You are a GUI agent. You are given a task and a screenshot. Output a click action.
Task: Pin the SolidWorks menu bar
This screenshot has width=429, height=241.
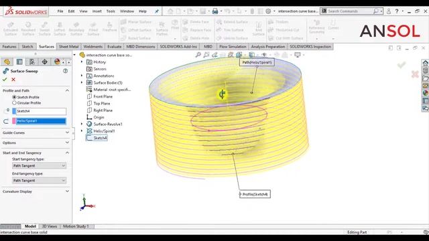tap(157, 11)
